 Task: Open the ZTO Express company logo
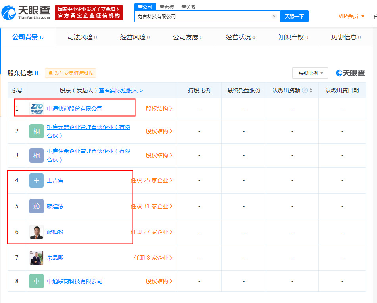(x=36, y=108)
